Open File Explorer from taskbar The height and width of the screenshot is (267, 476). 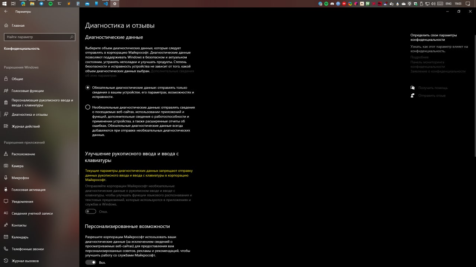(32, 4)
